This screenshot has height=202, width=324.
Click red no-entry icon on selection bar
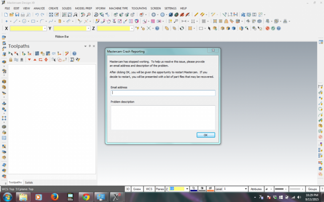point(267,29)
